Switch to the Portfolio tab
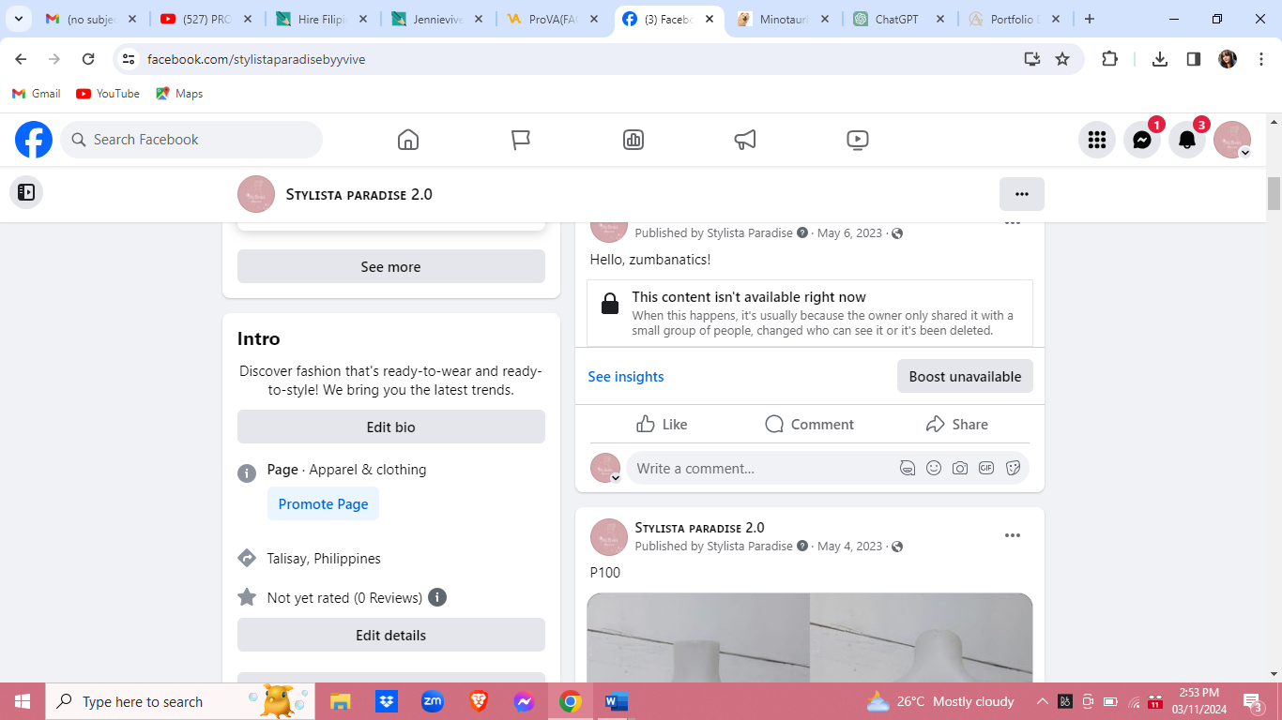 (x=1015, y=19)
